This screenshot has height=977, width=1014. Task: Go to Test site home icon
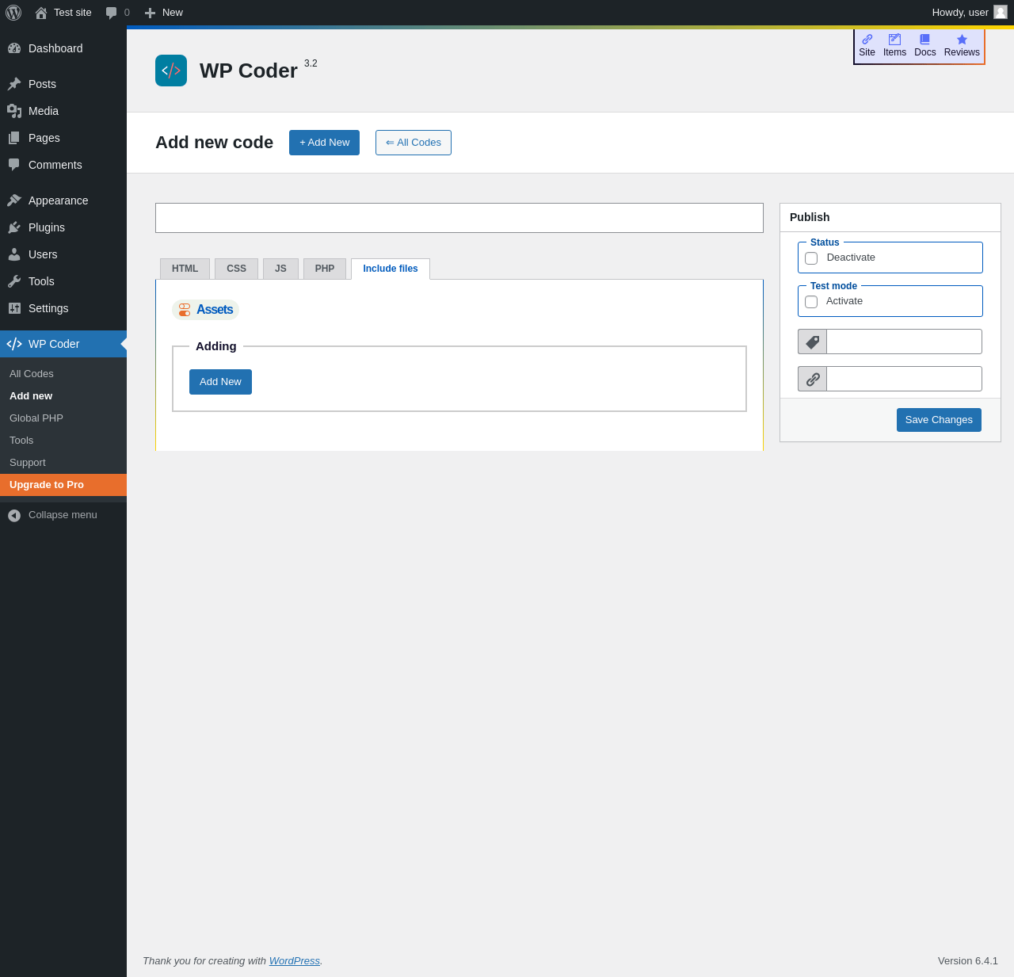(41, 13)
